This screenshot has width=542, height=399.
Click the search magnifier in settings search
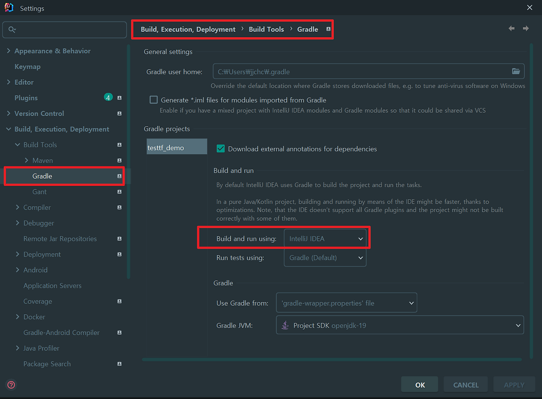[12, 30]
